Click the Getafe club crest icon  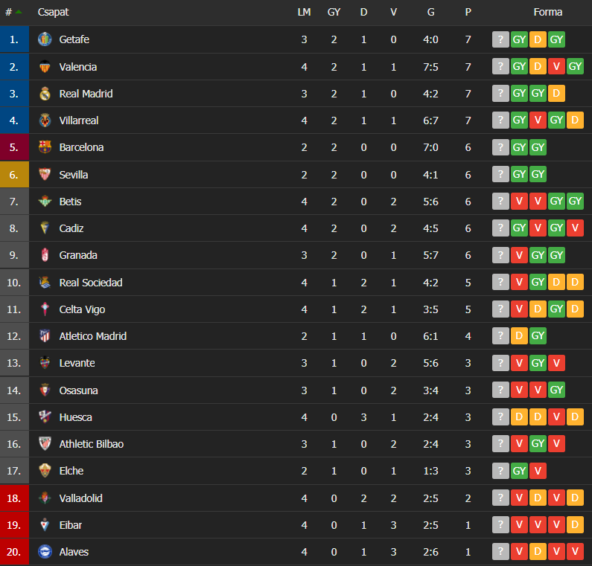(45, 39)
